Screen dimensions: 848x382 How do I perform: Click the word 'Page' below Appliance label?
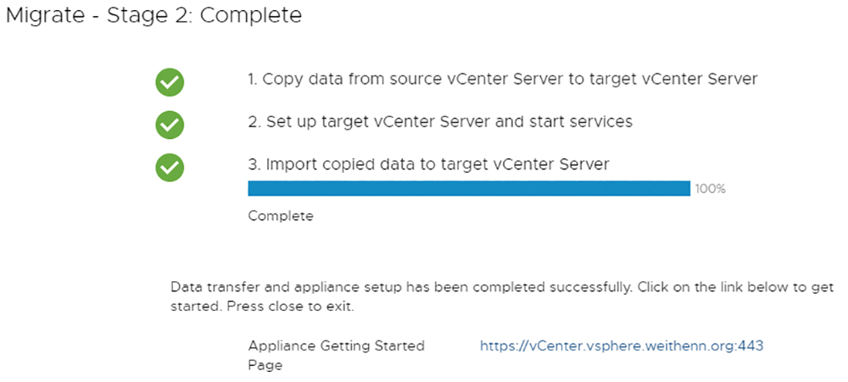coord(265,366)
